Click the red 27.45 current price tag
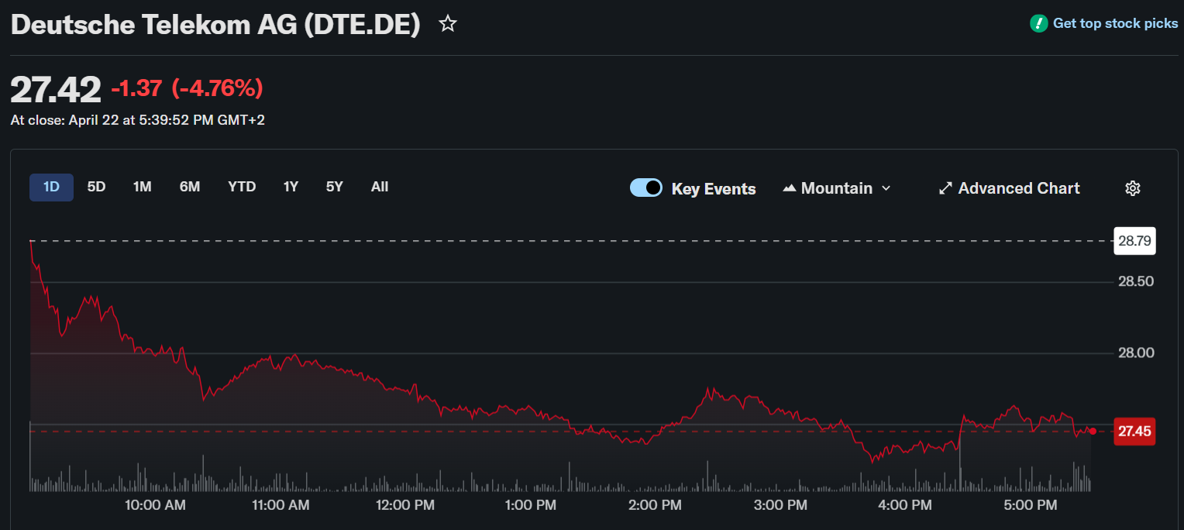The height and width of the screenshot is (530, 1184). (1134, 431)
